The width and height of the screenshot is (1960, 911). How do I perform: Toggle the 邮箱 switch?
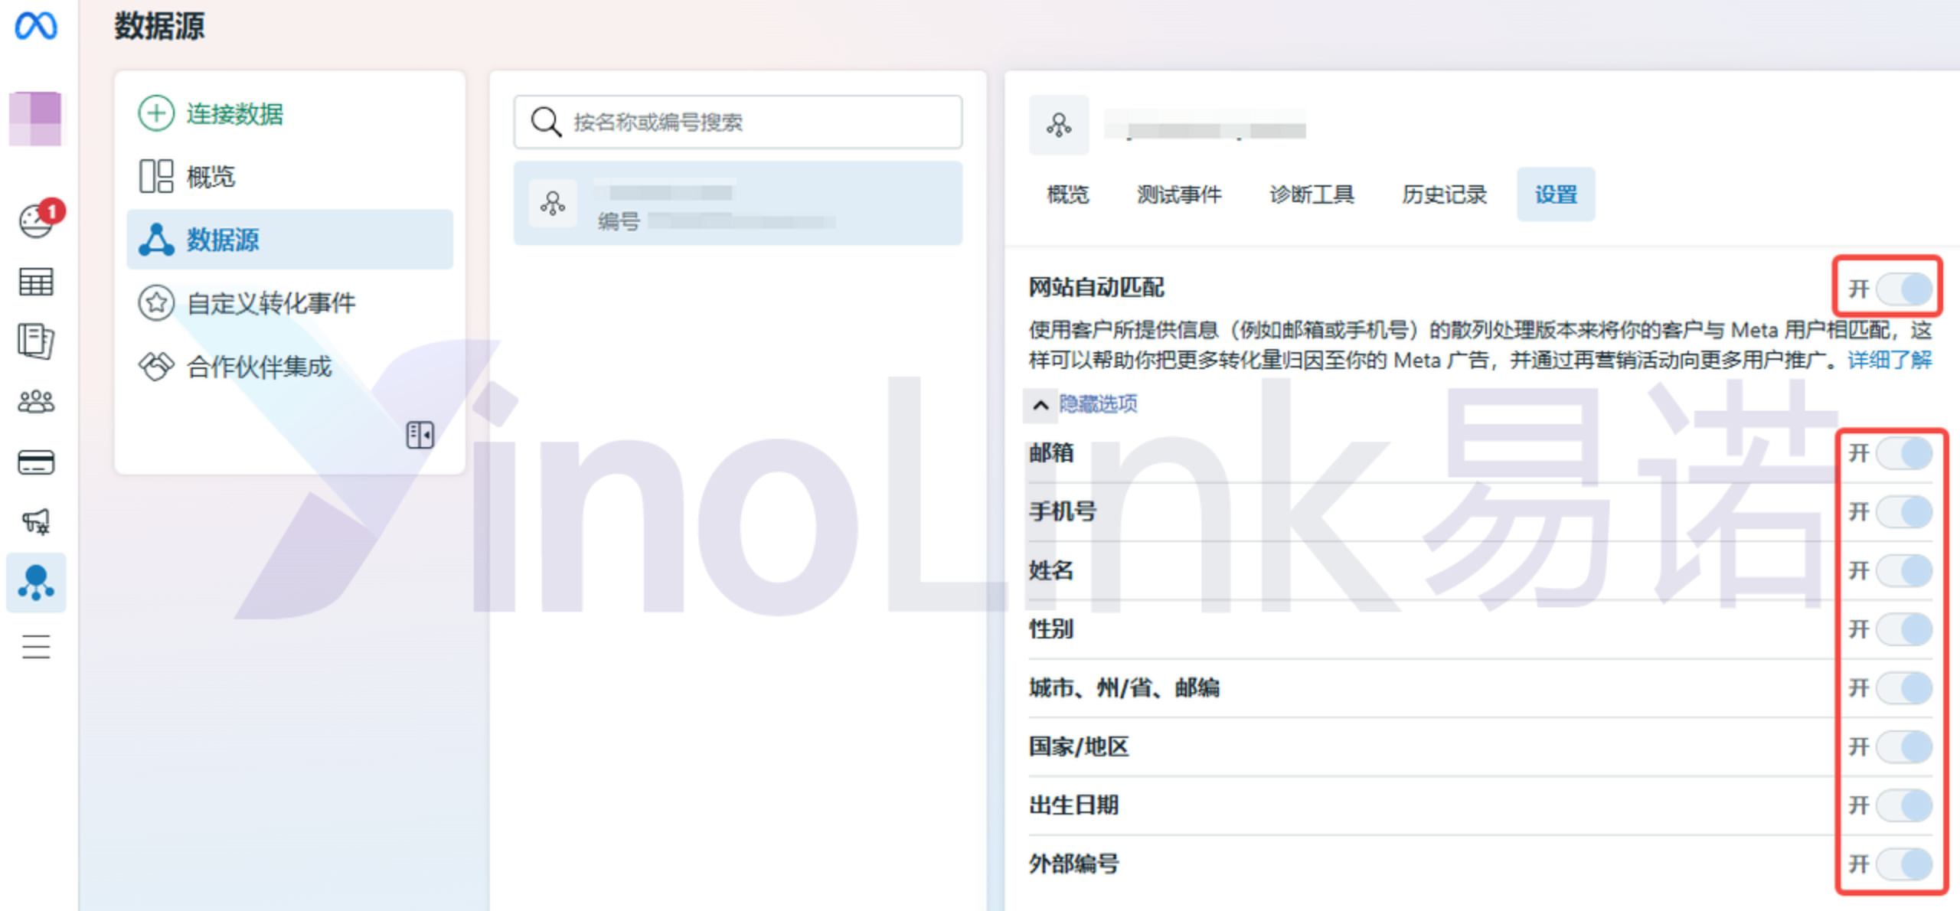1904,453
